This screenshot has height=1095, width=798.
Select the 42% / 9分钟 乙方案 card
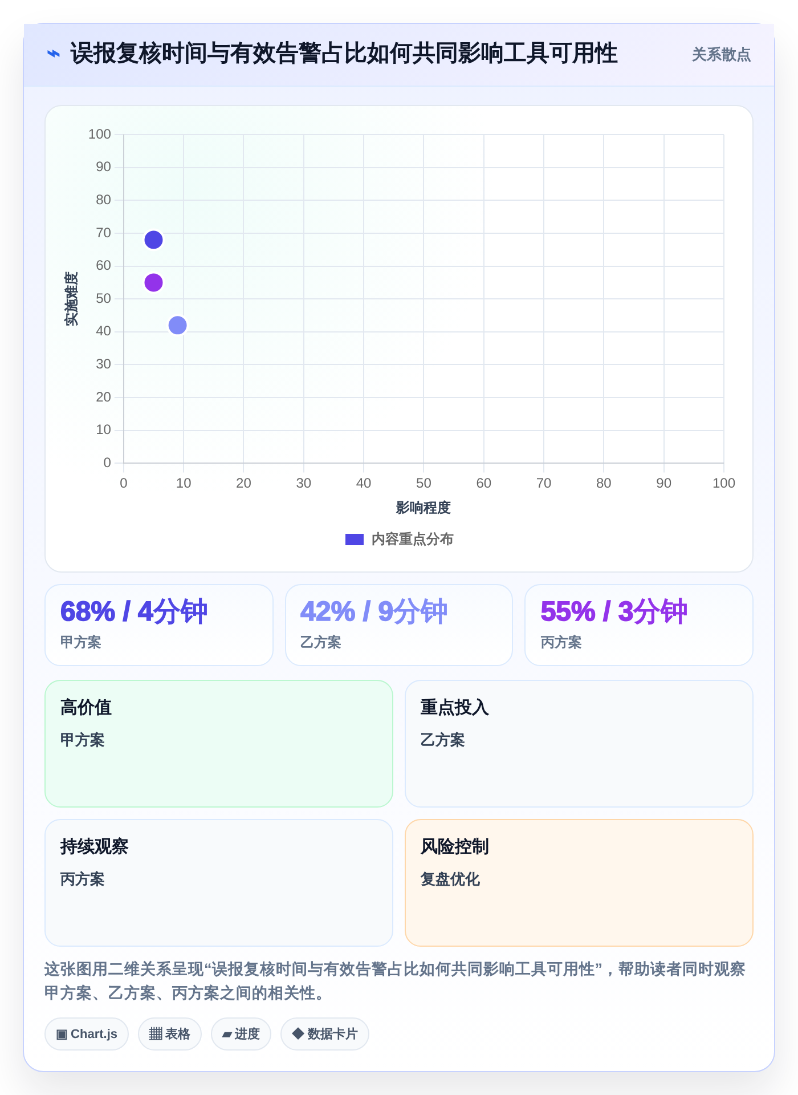click(399, 625)
